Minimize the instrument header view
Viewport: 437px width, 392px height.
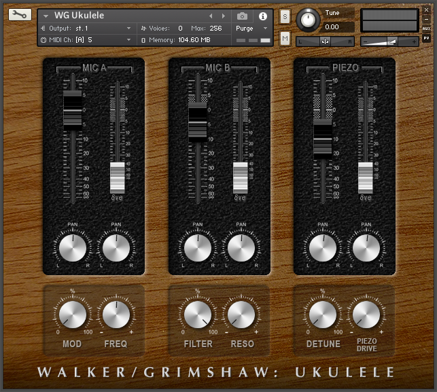[x=426, y=19]
